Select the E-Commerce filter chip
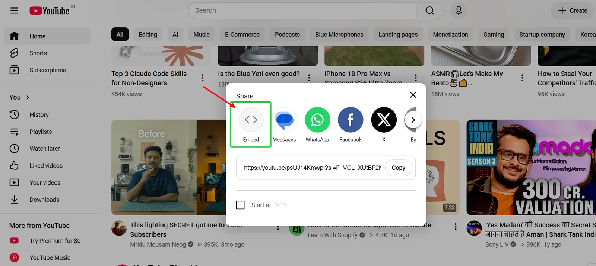Viewport: 596px width, 266px height. tap(242, 35)
